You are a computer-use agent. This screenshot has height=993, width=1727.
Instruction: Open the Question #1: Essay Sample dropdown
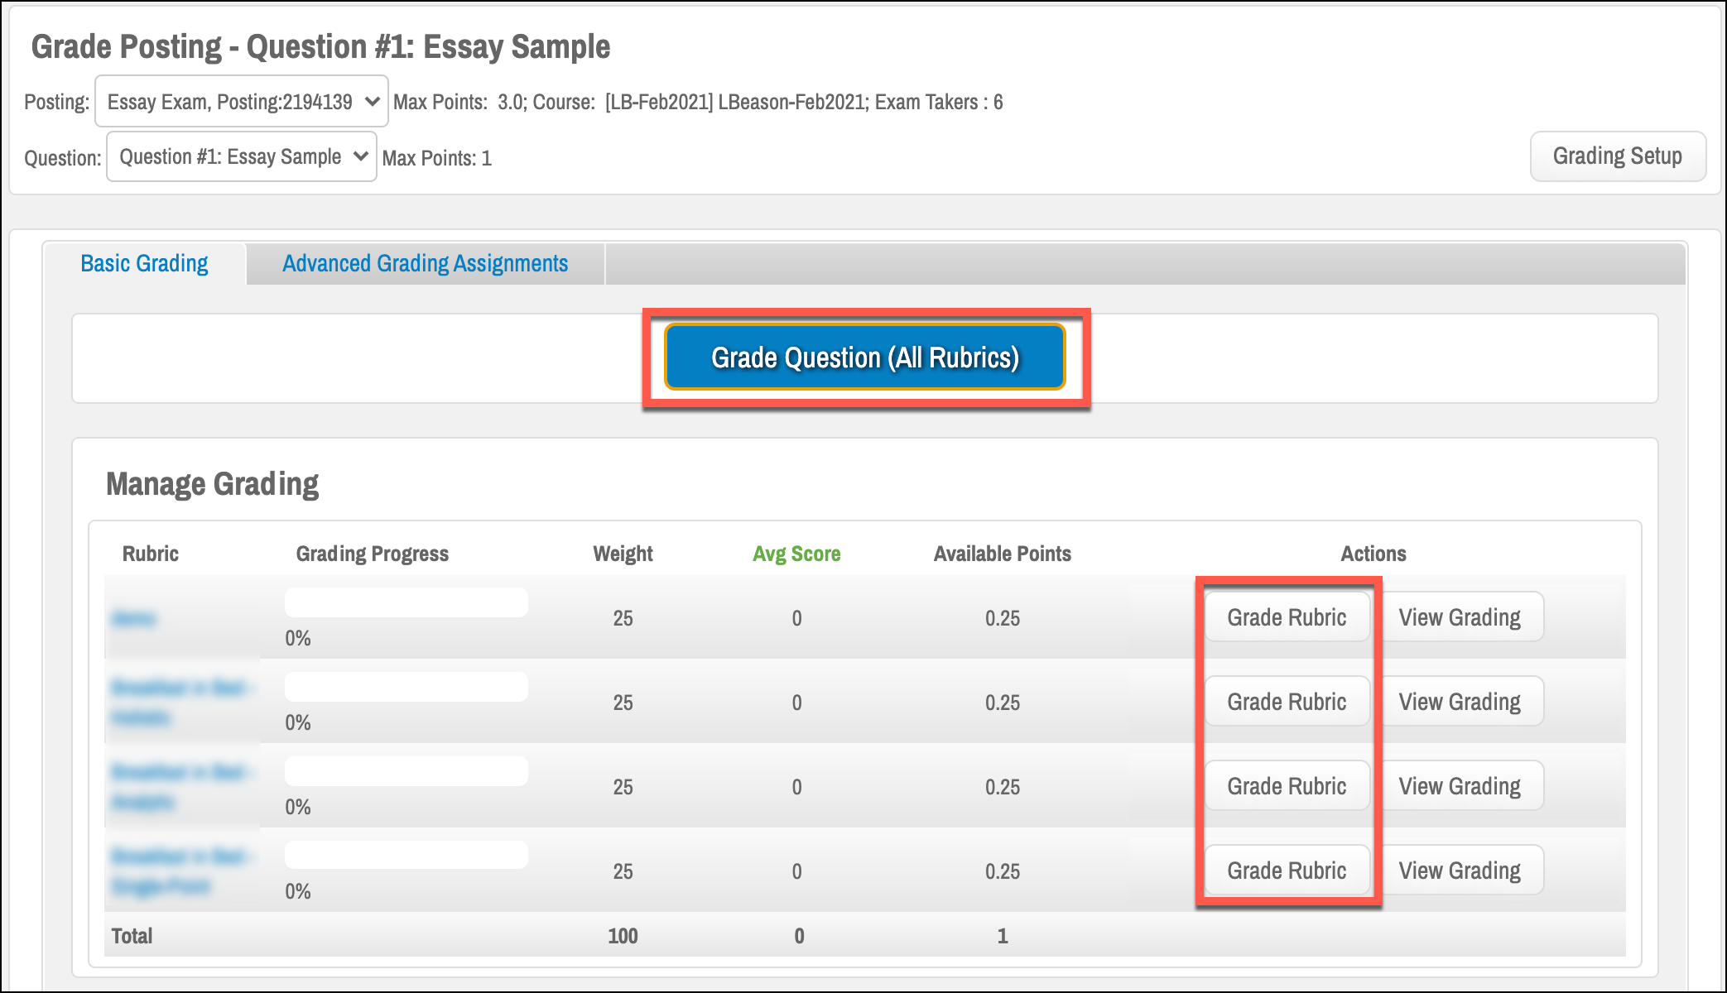coord(242,156)
